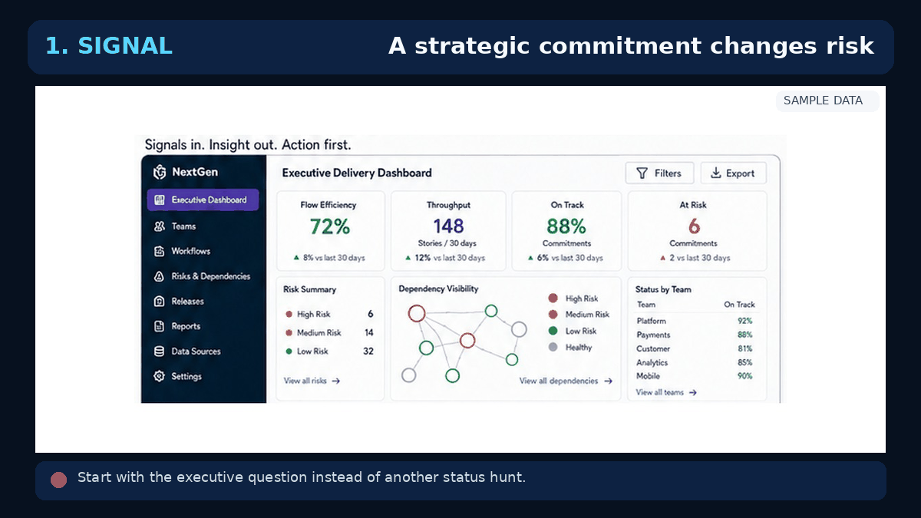
Task: Click the Healthy legend dot
Action: tap(553, 348)
